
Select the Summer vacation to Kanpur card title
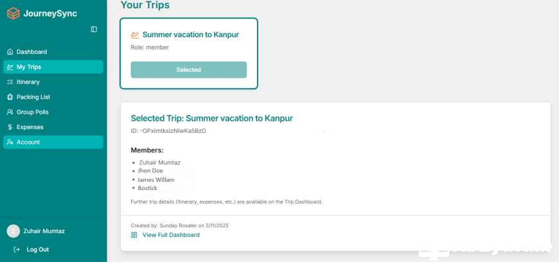click(190, 35)
